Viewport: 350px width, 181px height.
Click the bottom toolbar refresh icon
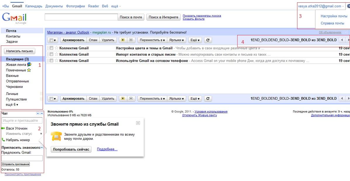point(208,99)
